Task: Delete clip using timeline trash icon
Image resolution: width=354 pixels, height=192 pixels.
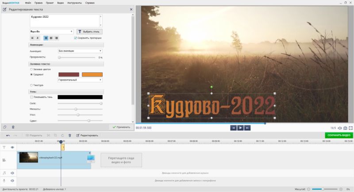Action: 70,135
